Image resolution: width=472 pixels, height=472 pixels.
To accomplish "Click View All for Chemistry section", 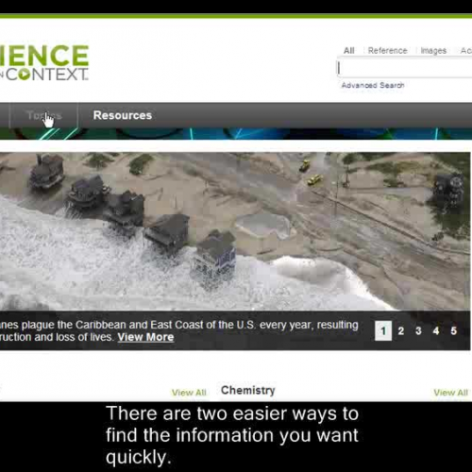I will pyautogui.click(x=450, y=393).
